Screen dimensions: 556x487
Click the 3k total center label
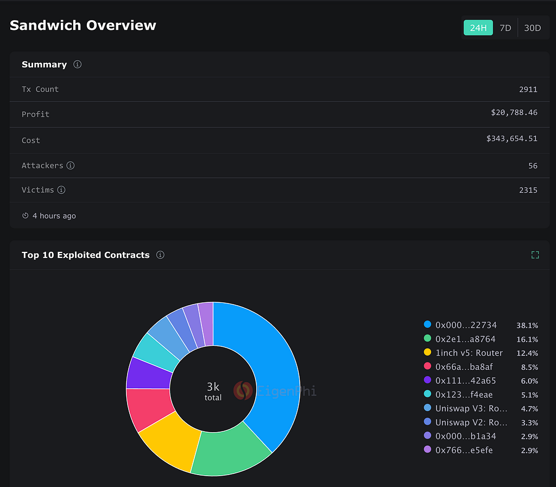[213, 391]
